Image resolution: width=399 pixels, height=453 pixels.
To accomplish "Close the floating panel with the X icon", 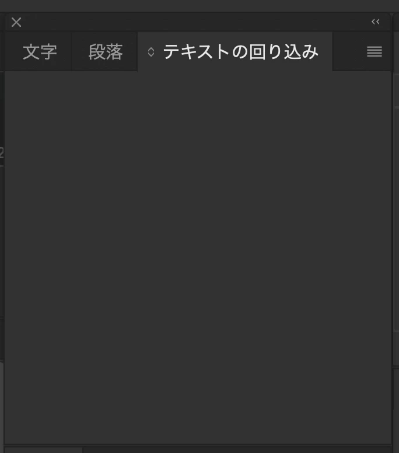I will tap(16, 22).
